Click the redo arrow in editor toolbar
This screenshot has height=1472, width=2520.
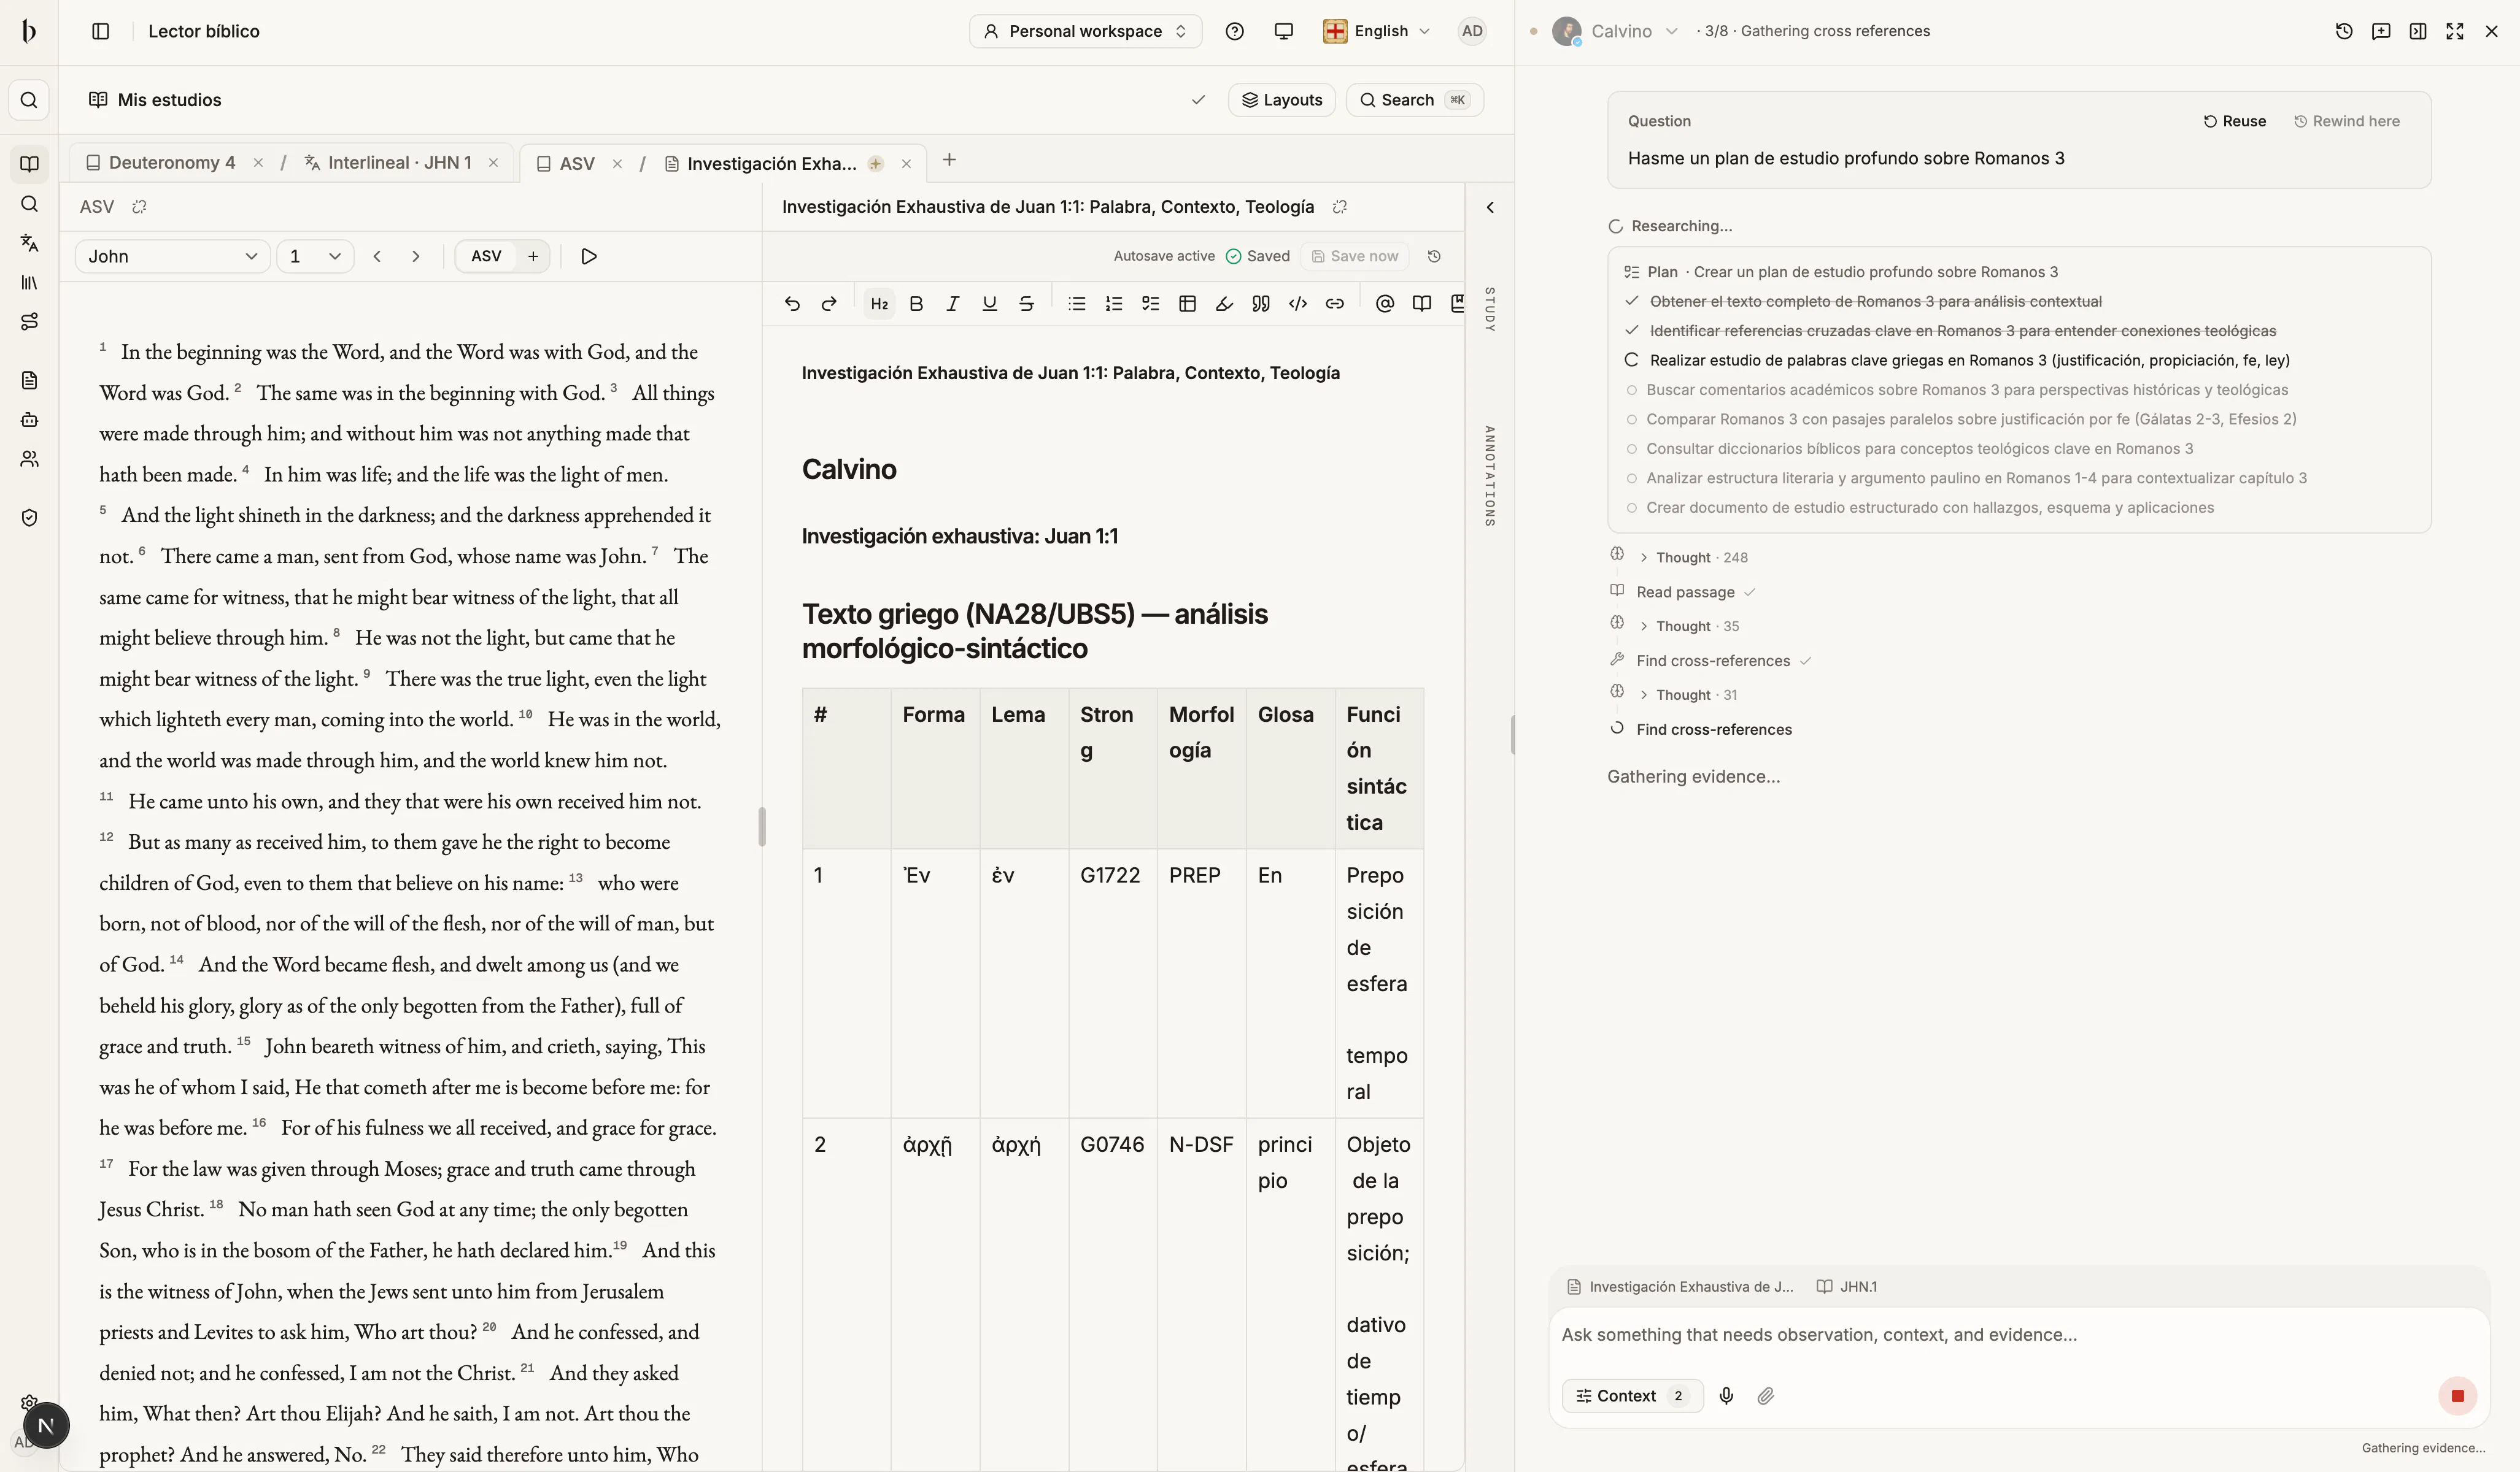(x=829, y=304)
